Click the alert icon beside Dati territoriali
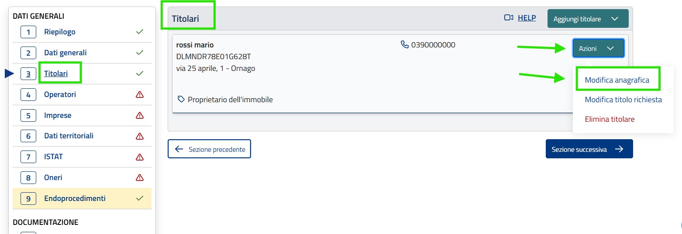 140,136
